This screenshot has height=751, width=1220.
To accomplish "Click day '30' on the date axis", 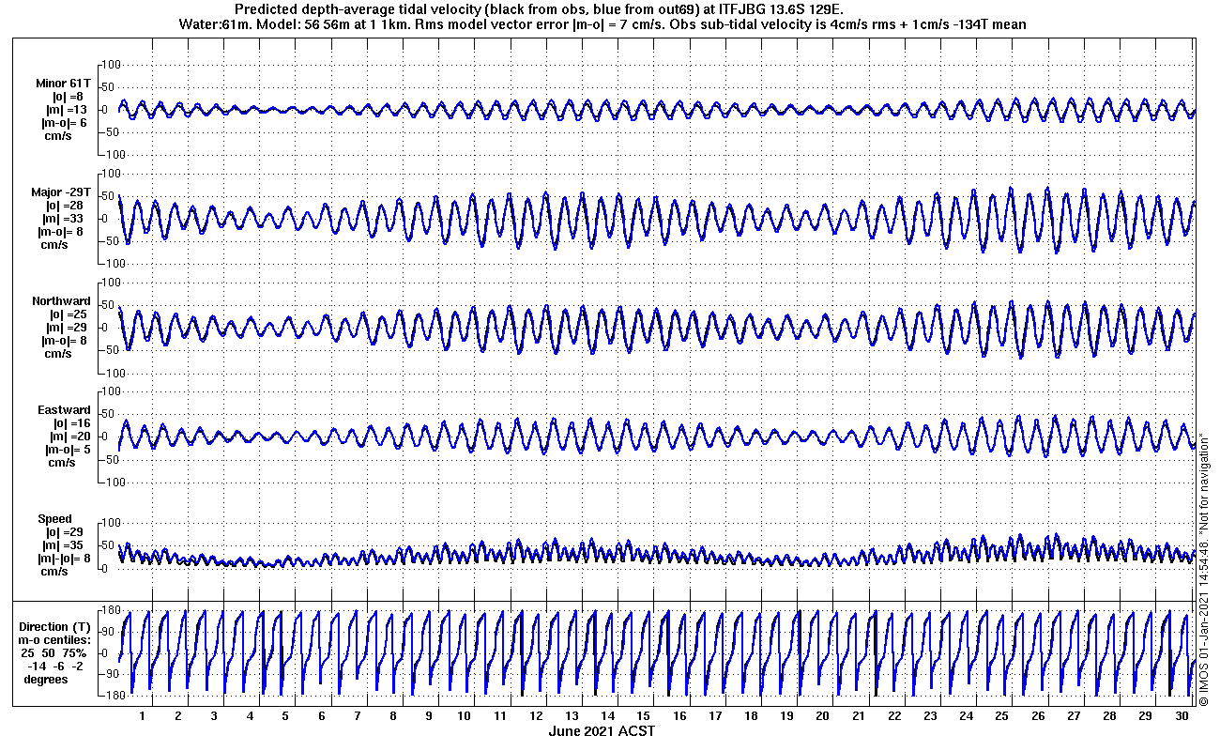I will click(1182, 716).
